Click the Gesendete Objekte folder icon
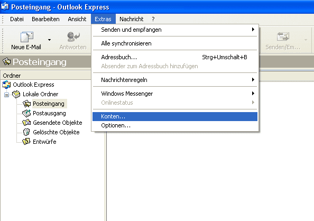The height and width of the screenshot is (221, 314). (26, 123)
